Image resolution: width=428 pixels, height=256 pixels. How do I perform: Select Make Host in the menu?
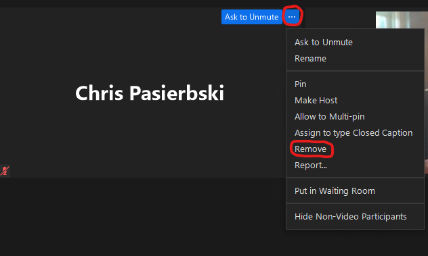click(x=316, y=101)
